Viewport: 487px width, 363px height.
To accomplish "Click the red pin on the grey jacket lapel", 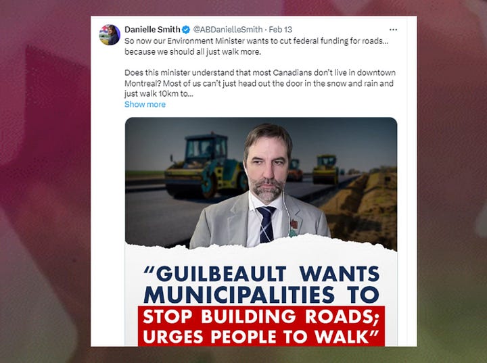I will (294, 224).
